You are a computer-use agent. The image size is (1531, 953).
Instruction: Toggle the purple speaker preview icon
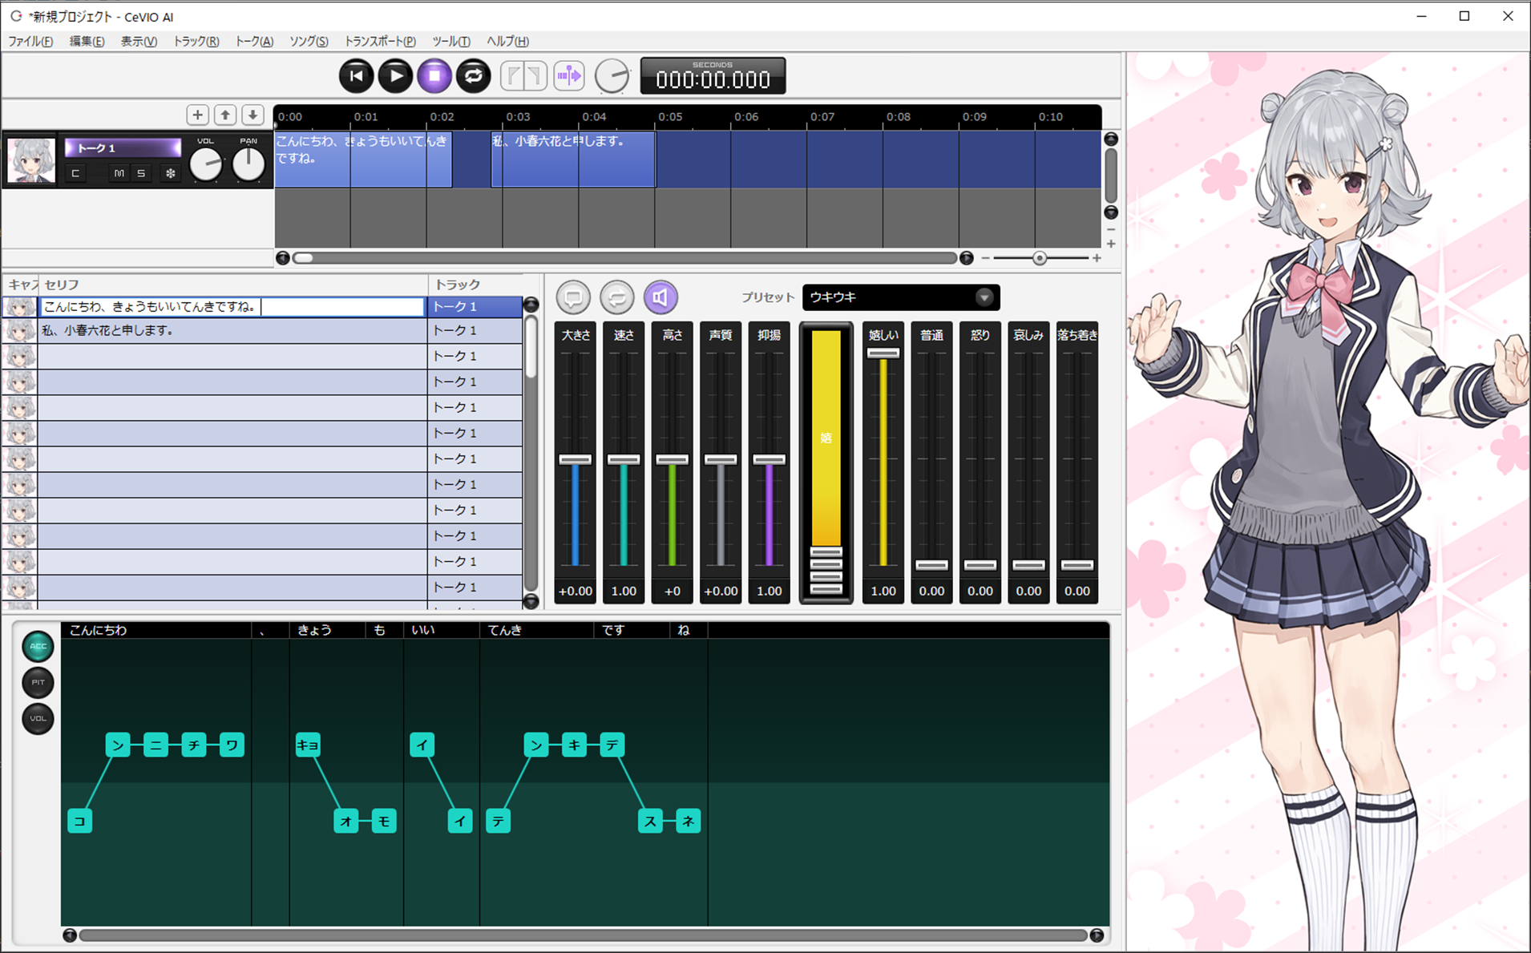coord(660,297)
